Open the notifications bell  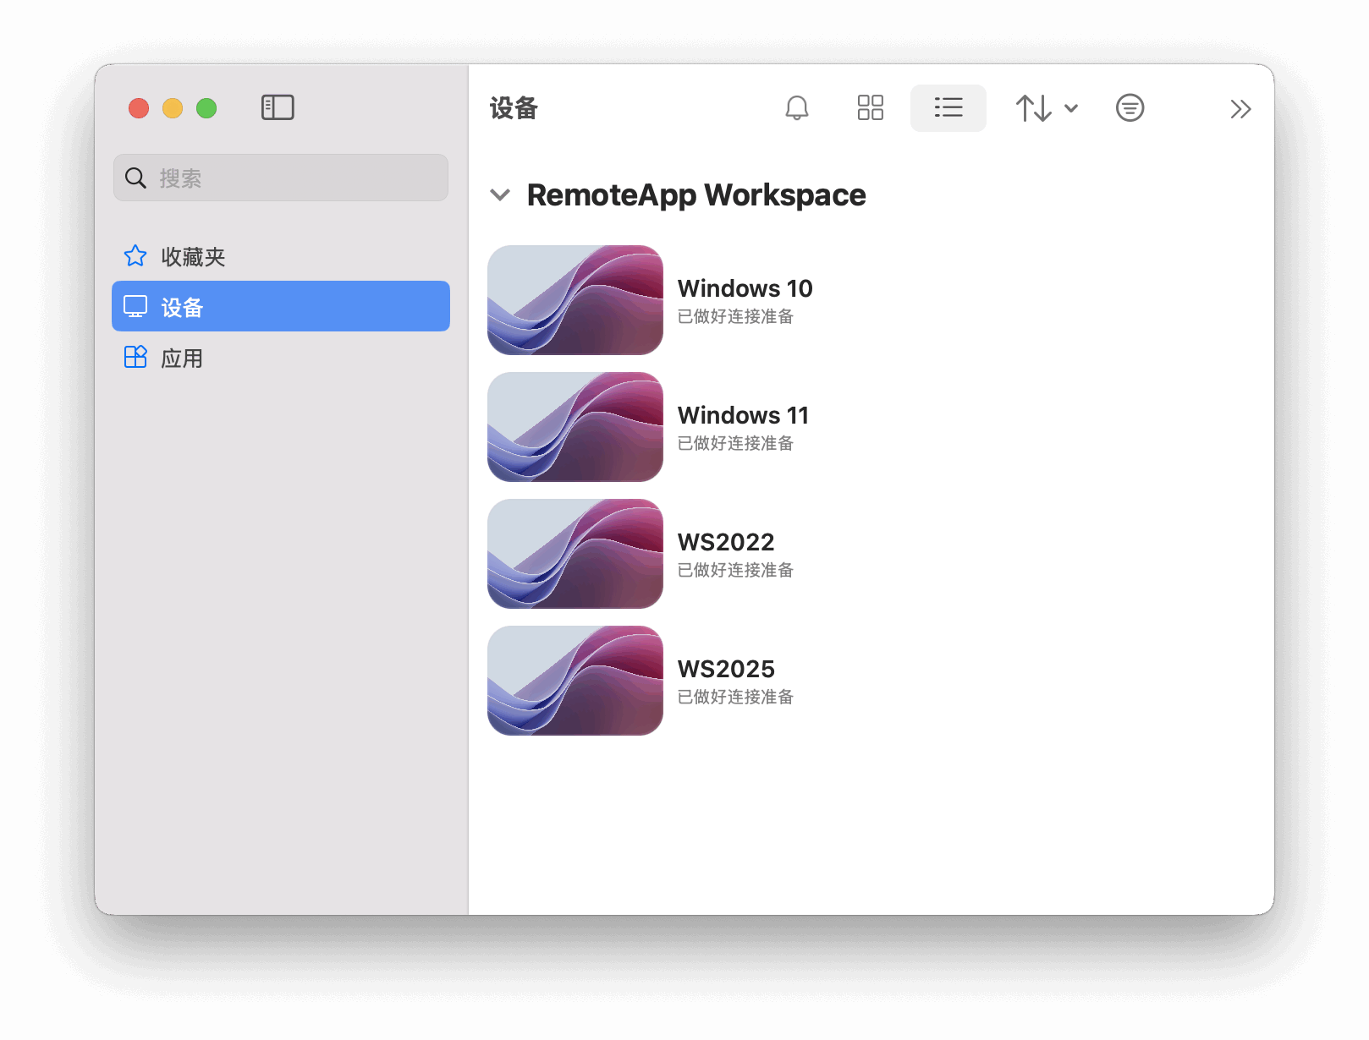797,107
